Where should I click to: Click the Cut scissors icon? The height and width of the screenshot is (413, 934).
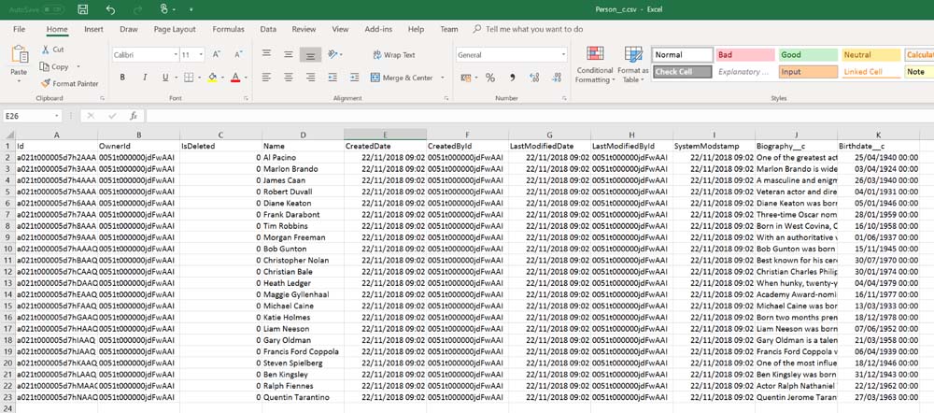tap(47, 50)
